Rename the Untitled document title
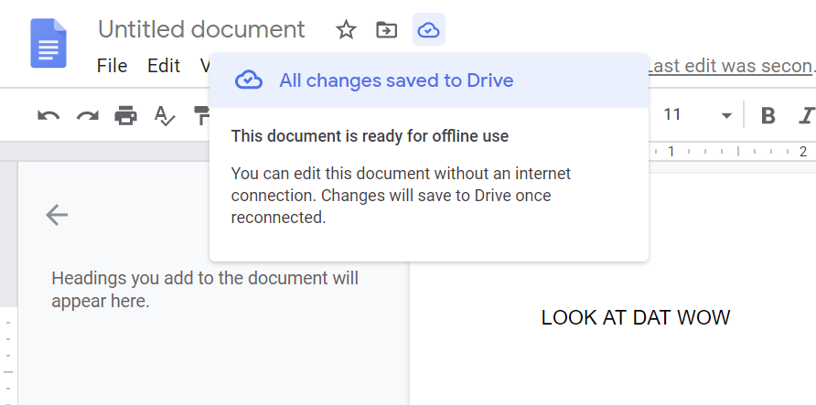 click(x=201, y=29)
